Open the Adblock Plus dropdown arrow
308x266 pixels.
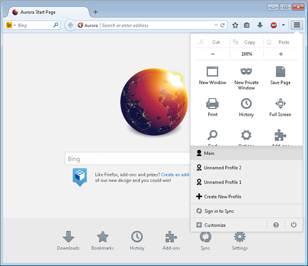click(283, 25)
